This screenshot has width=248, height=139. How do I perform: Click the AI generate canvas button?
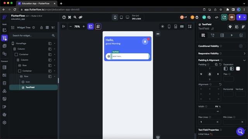click(98, 27)
